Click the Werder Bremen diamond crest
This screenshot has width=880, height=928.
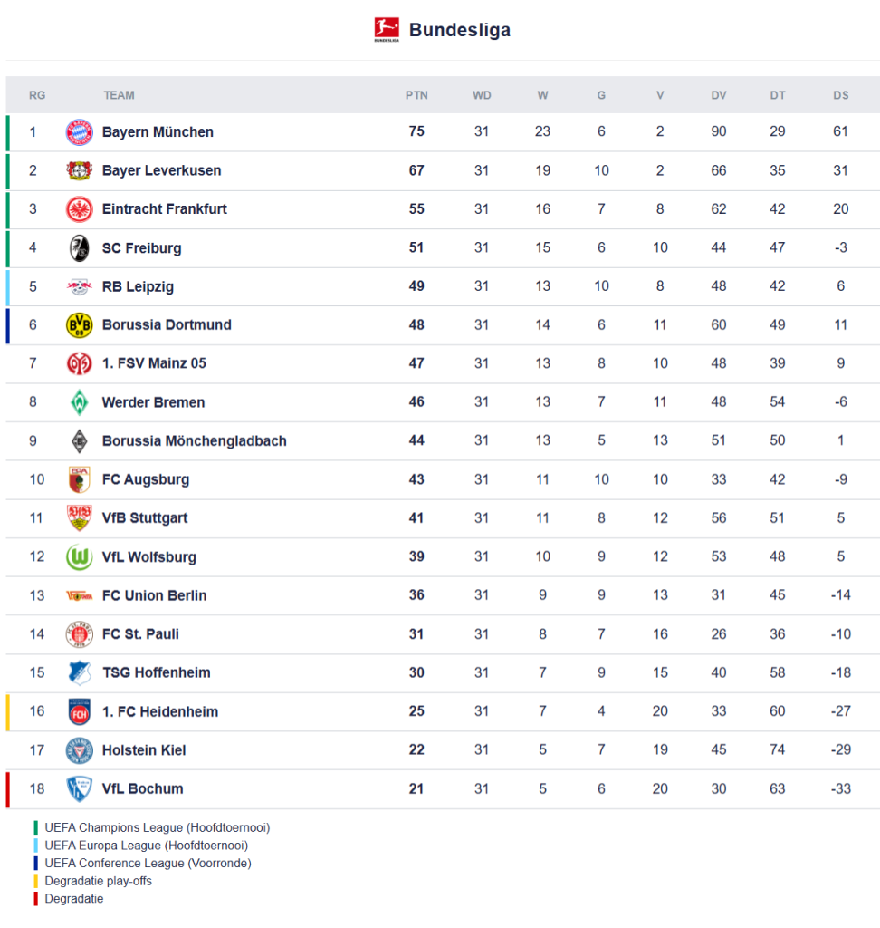(x=80, y=402)
